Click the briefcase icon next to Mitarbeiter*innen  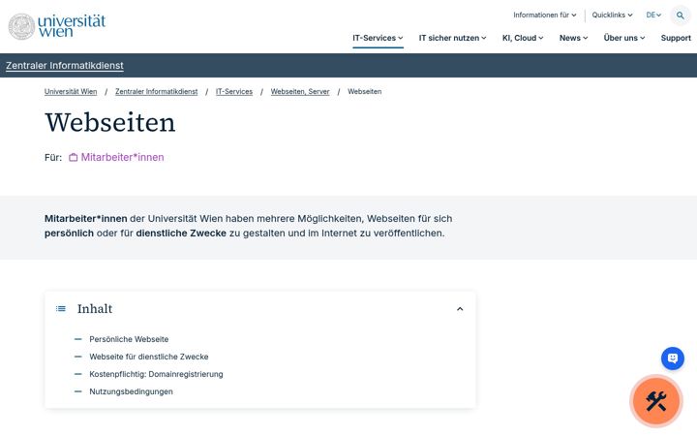tap(73, 158)
